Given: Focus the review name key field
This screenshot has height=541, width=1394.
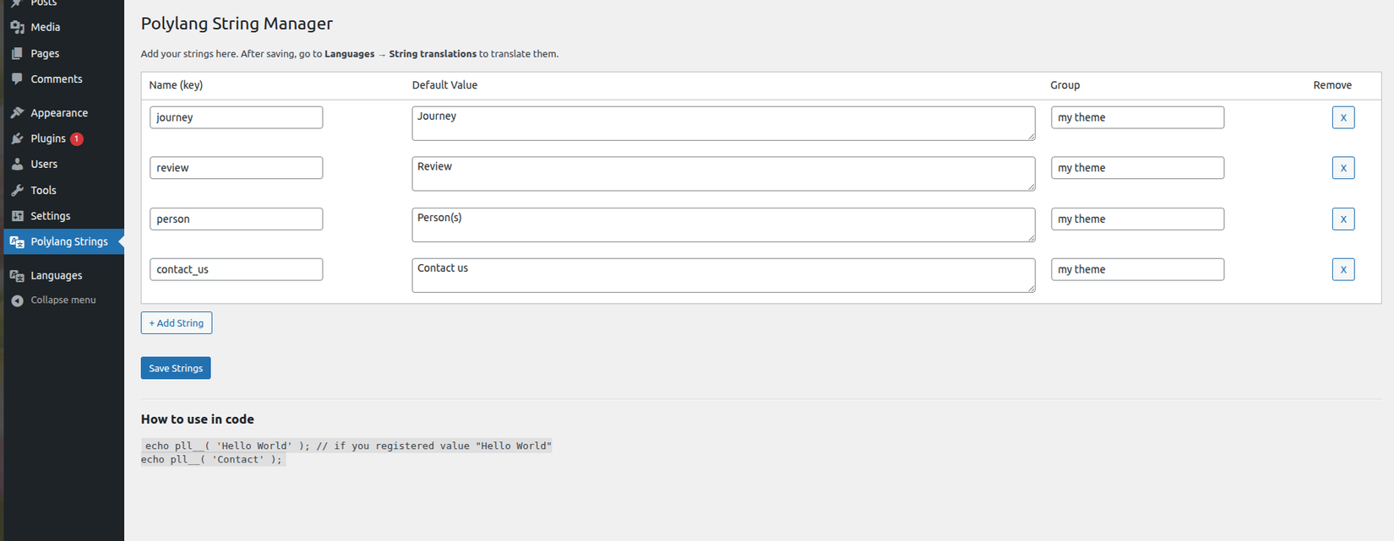Looking at the screenshot, I should tap(236, 168).
